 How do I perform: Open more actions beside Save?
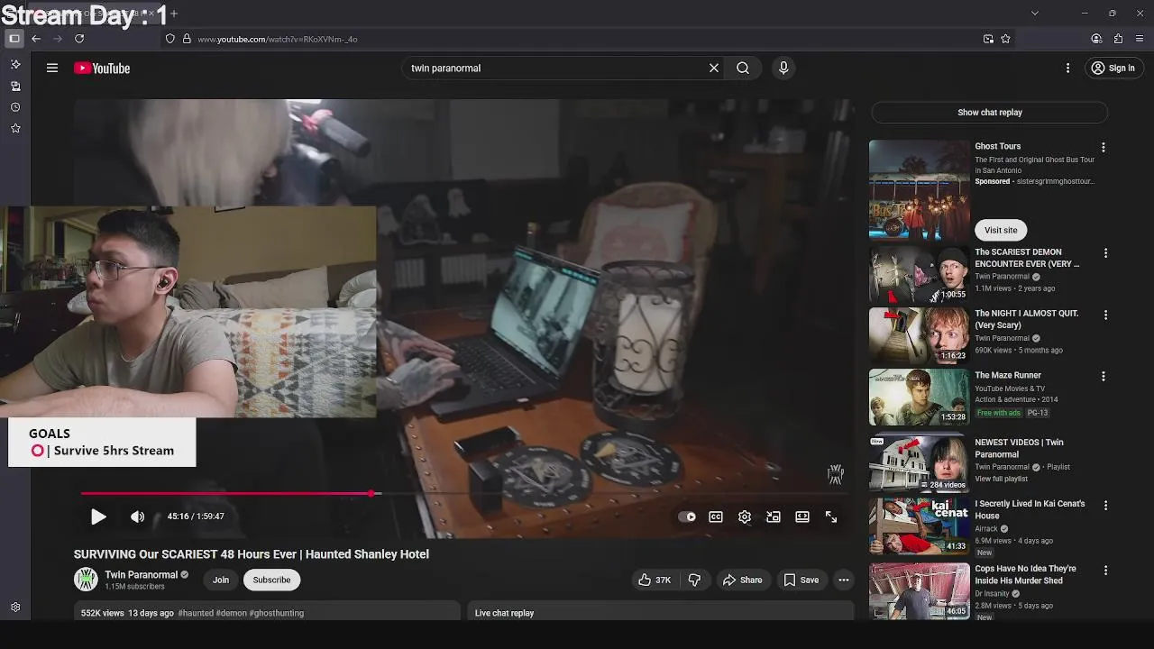tap(844, 580)
